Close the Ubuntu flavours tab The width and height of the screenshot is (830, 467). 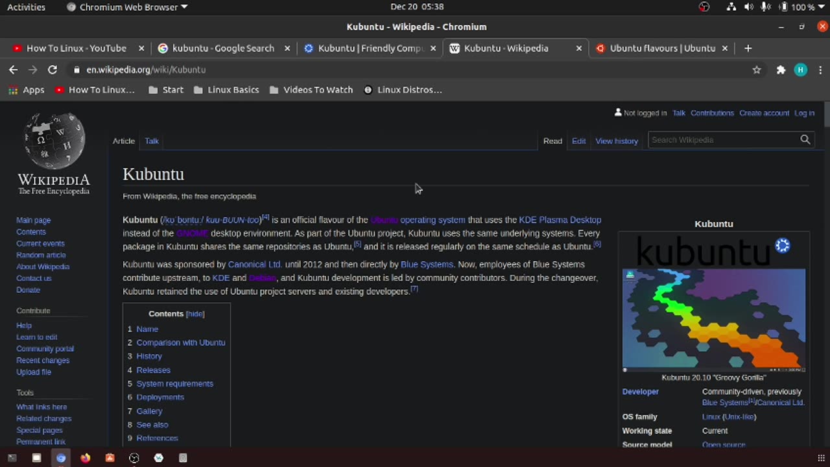pos(725,48)
